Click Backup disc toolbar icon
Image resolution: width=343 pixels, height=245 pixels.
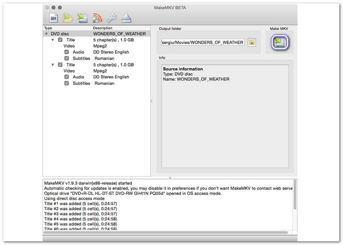(x=82, y=18)
